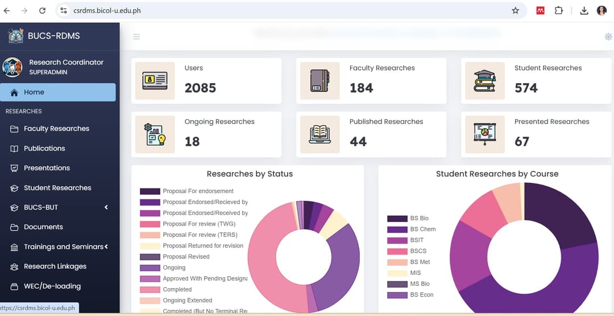Open Research Linkages sidebar item
Image resolution: width=614 pixels, height=316 pixels.
[x=59, y=266]
